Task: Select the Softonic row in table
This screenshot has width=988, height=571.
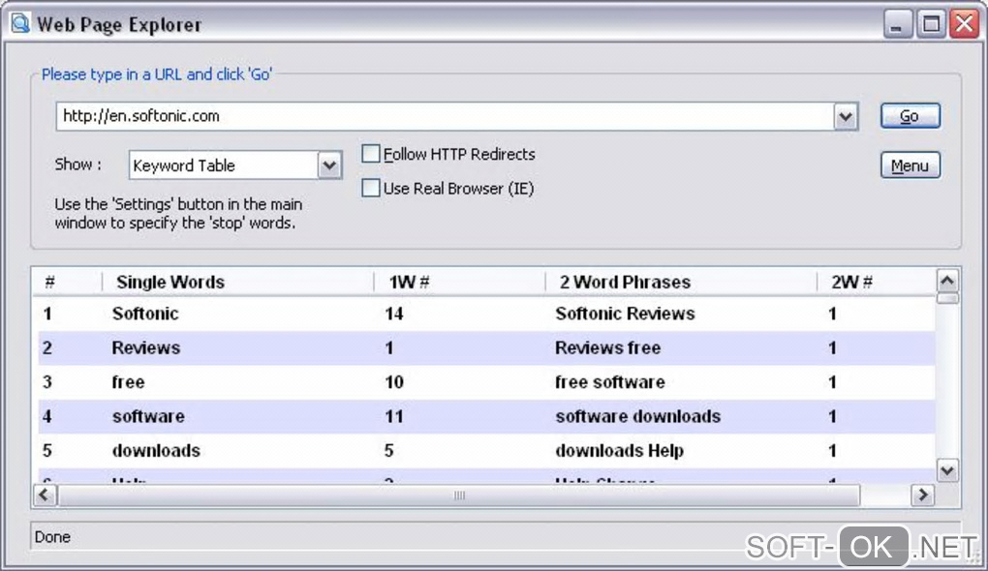Action: [x=145, y=314]
